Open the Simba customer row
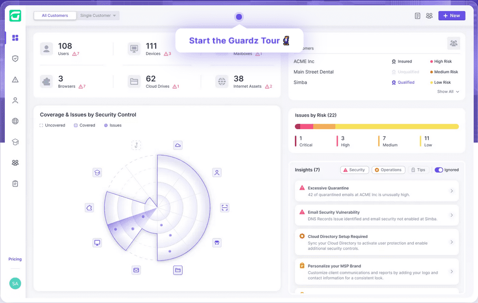The height and width of the screenshot is (303, 478). 376,82
